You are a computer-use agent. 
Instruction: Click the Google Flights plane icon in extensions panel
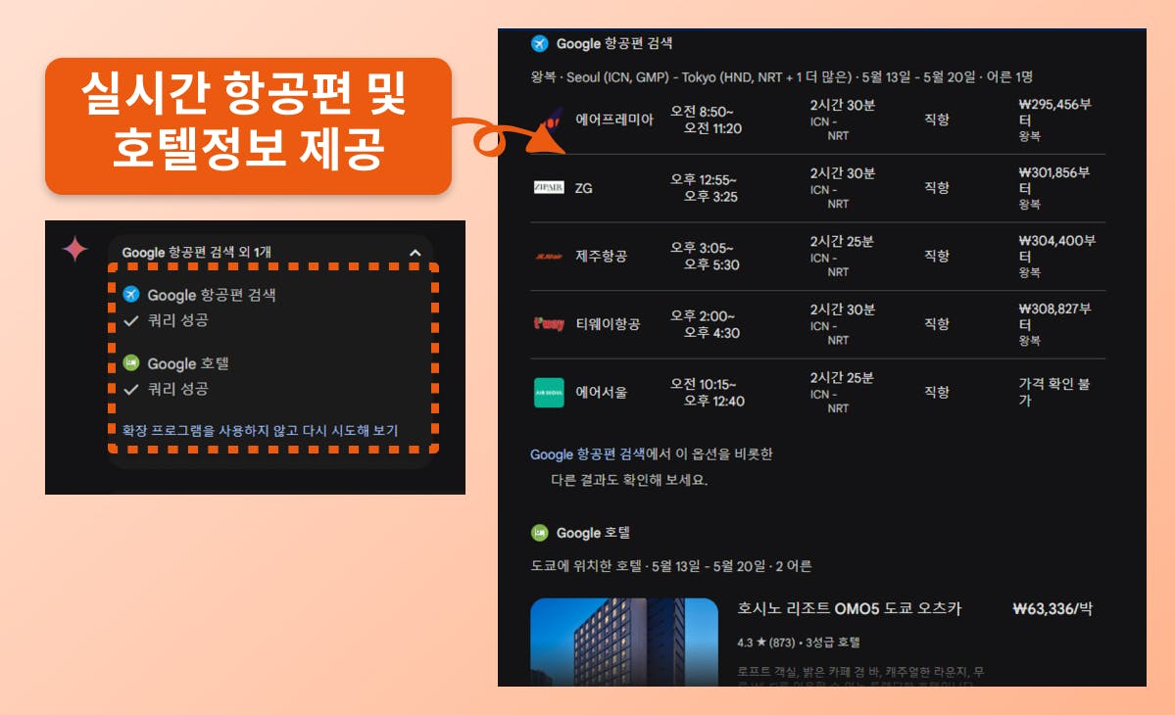[131, 294]
